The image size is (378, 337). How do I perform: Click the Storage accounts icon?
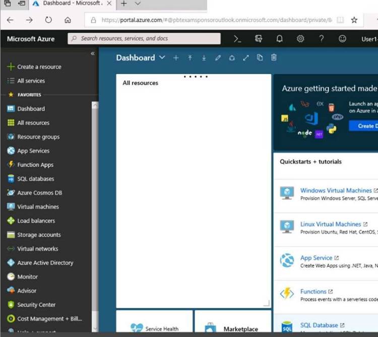(11, 235)
